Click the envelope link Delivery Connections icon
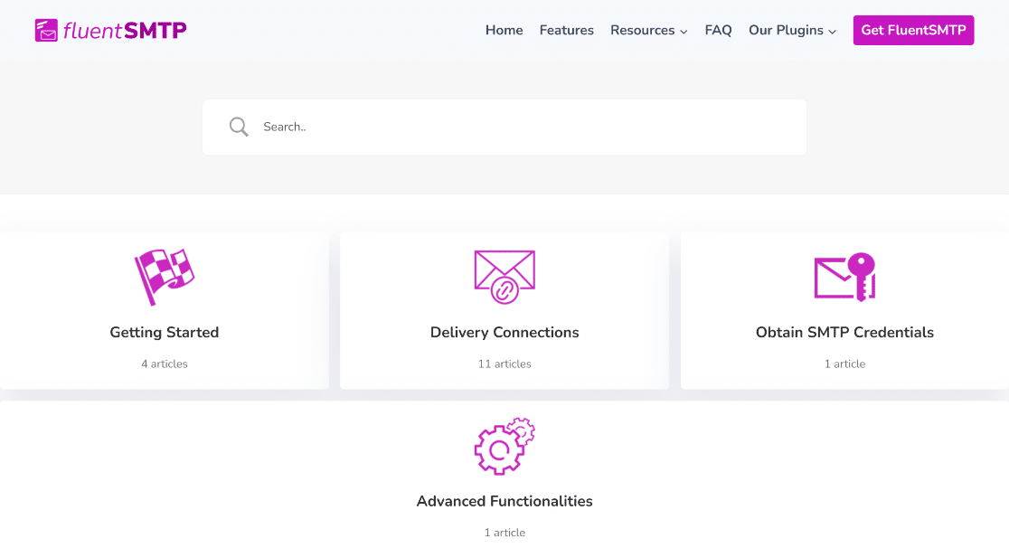The image size is (1009, 548). (504, 277)
